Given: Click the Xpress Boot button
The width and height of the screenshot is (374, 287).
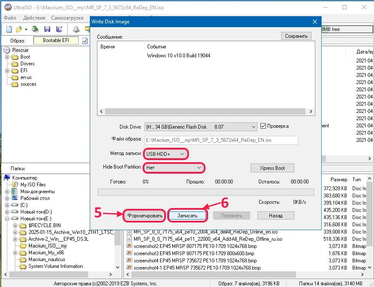Looking at the screenshot, I should [272, 168].
